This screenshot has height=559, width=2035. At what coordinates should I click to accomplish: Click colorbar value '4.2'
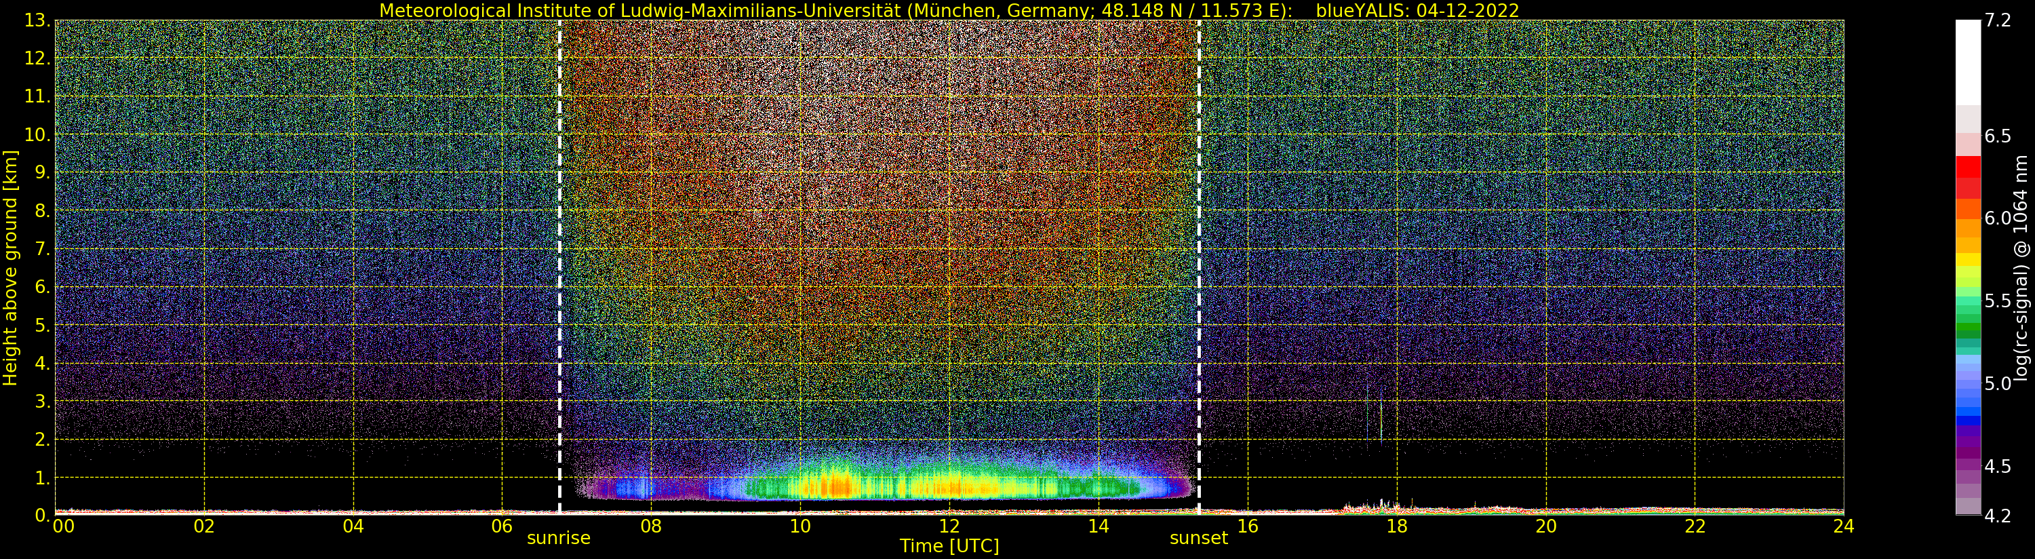1997,516
